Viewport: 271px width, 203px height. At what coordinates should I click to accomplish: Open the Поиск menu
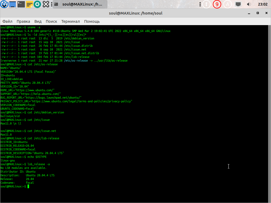[x=51, y=21]
